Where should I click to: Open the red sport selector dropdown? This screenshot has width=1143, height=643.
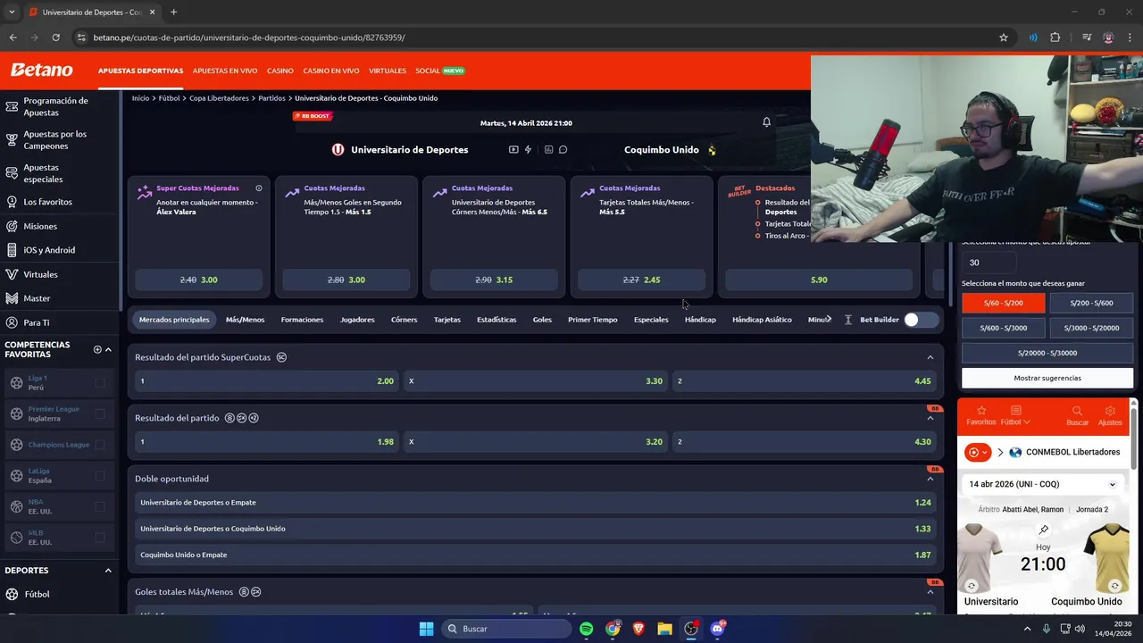pyautogui.click(x=978, y=453)
